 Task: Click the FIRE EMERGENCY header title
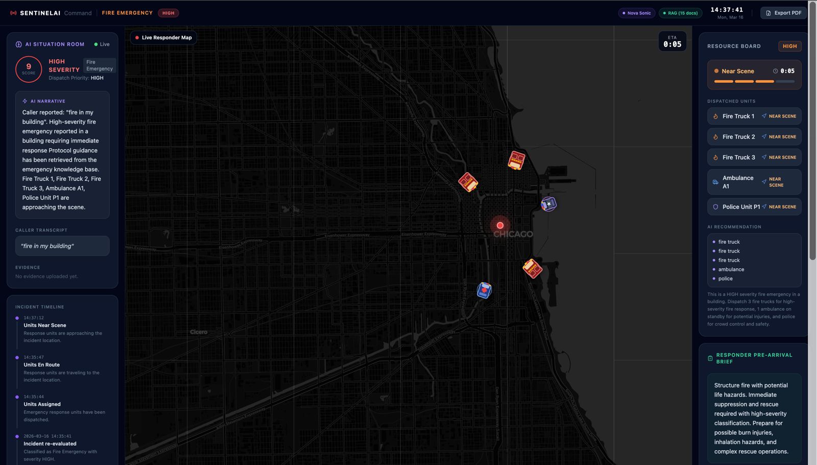tap(127, 13)
